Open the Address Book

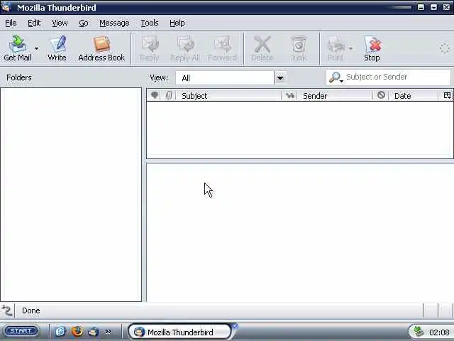[x=101, y=48]
